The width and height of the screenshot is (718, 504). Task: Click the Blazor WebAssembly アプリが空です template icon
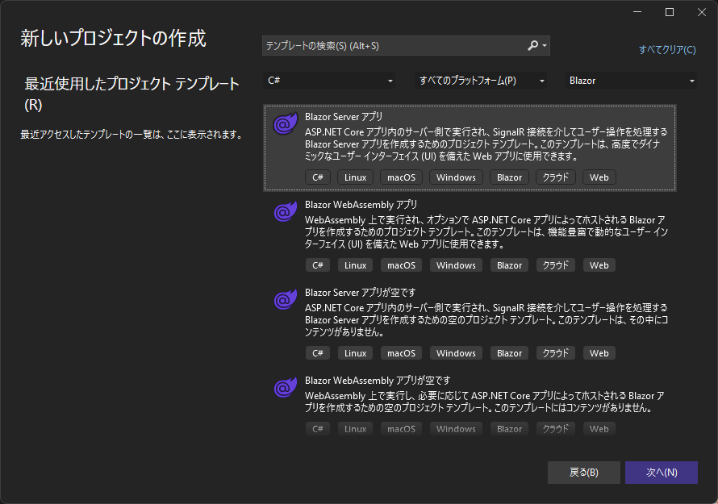pos(286,387)
